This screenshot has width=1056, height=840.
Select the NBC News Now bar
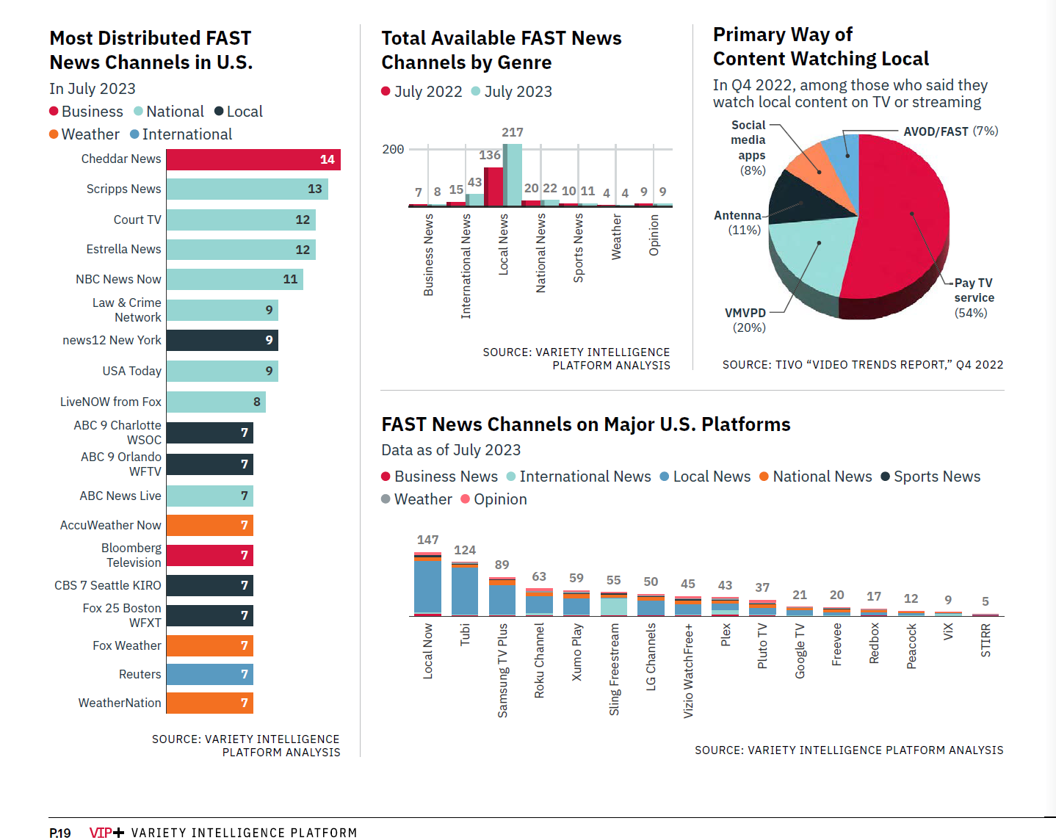(235, 279)
